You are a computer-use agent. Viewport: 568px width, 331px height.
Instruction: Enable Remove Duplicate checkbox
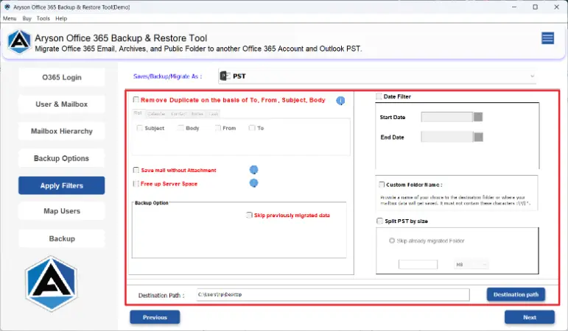136,99
